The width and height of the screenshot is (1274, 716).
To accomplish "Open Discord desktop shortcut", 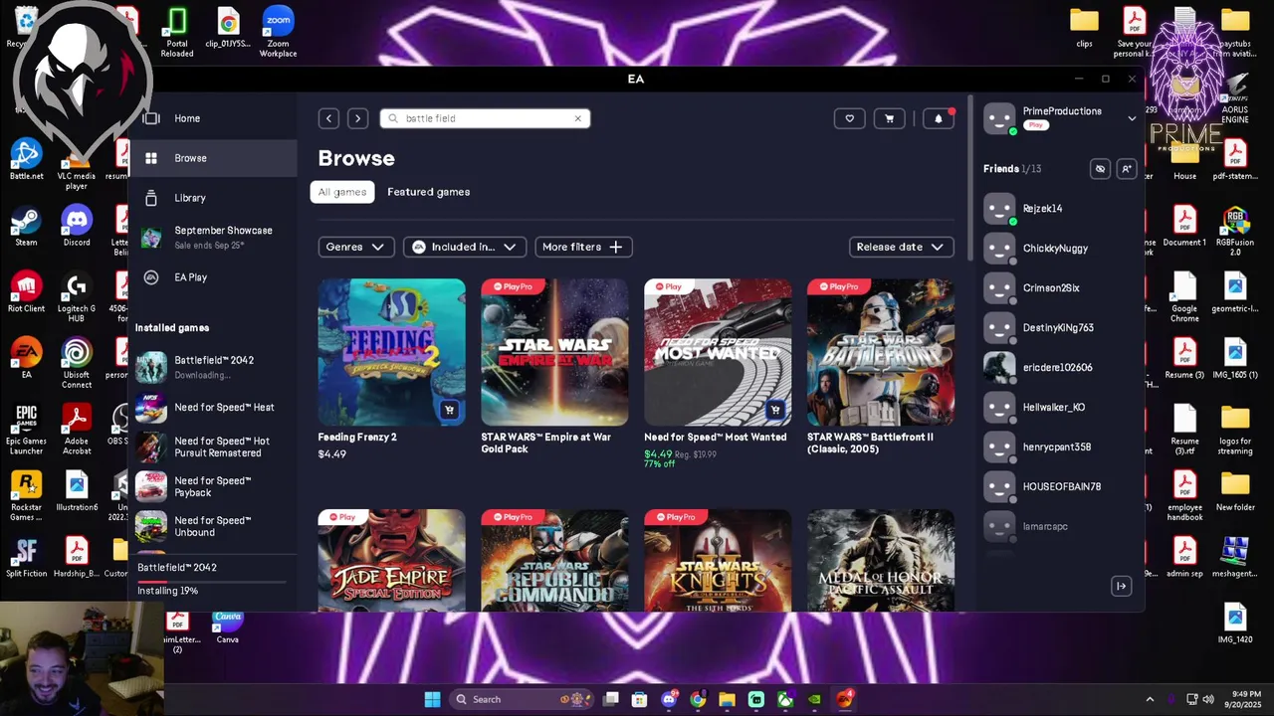I will coord(77,226).
